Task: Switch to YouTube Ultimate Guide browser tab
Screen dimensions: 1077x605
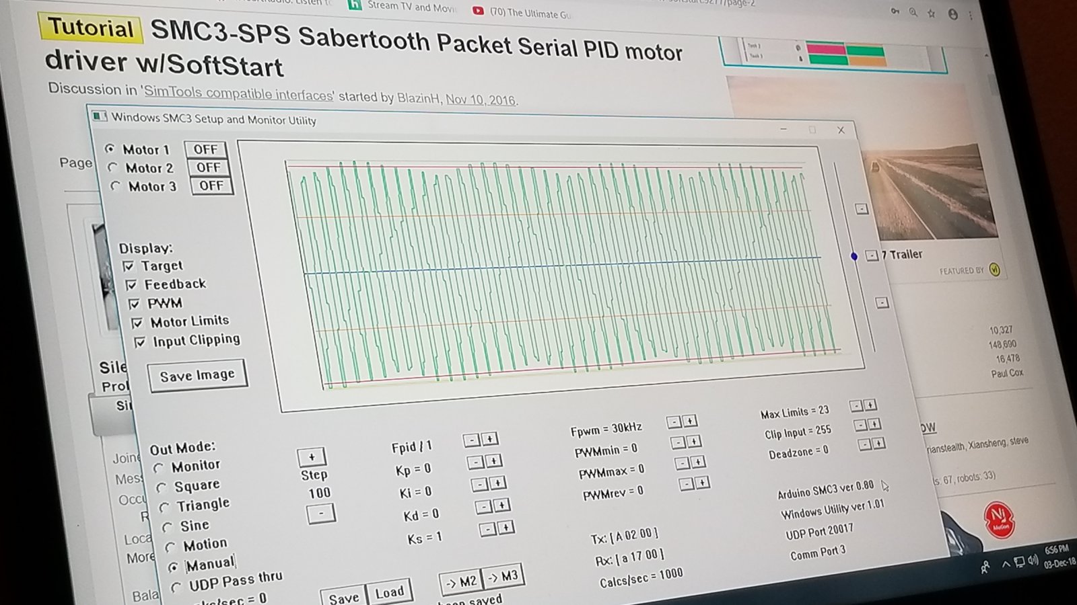Action: coord(522,12)
